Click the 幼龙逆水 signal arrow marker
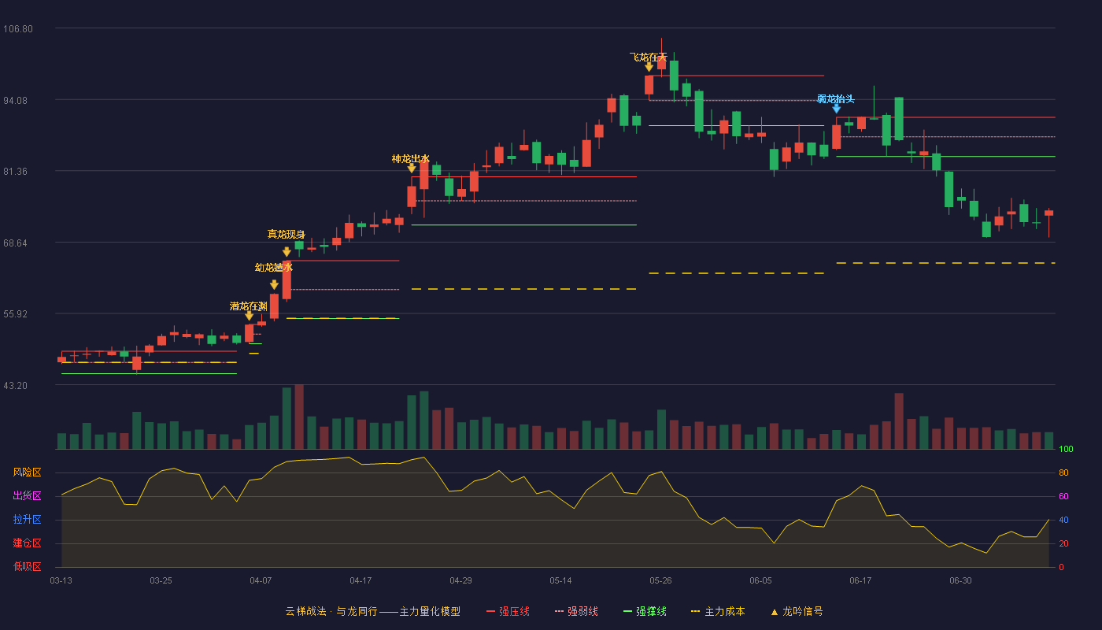 click(x=274, y=285)
